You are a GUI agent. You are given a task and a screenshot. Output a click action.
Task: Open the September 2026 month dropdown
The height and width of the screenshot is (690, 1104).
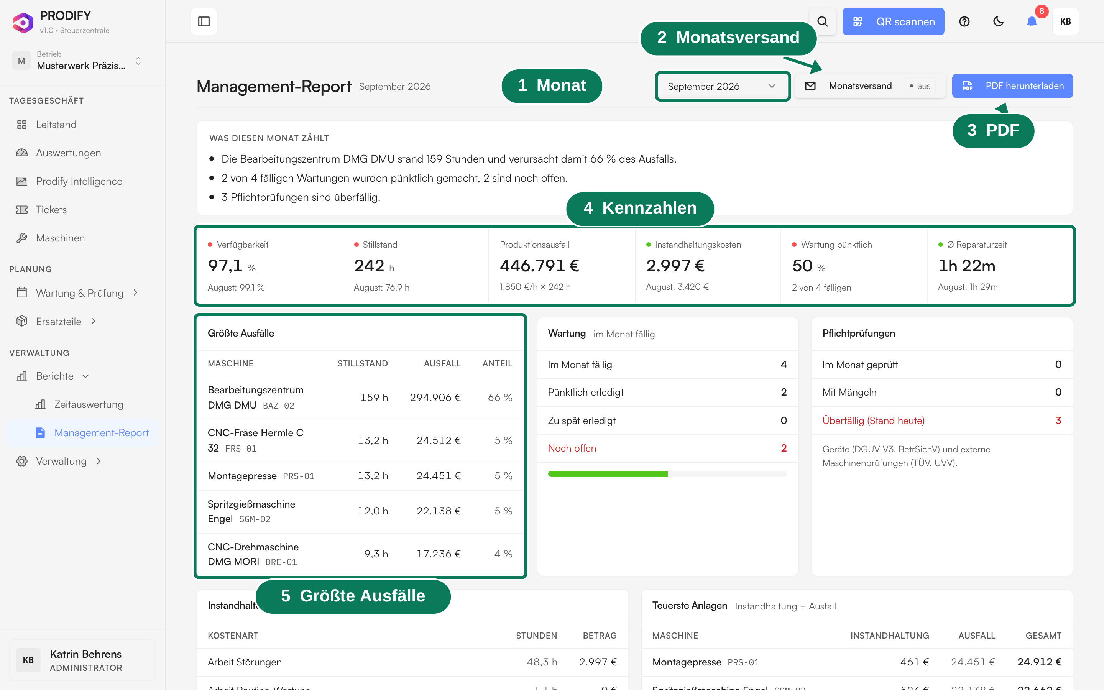pos(722,86)
